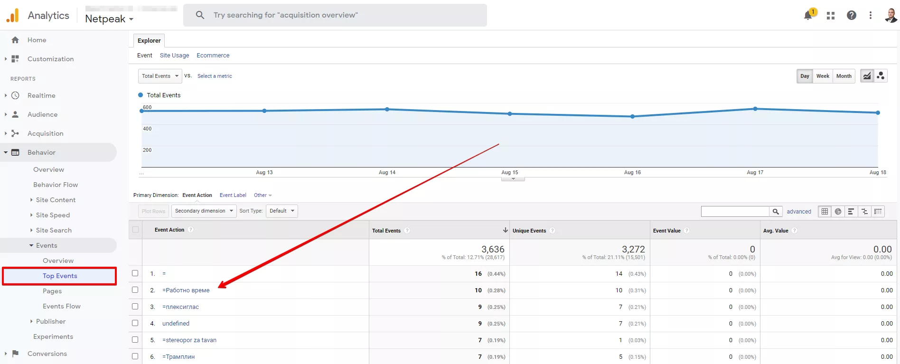Viewport: 900px width, 364px height.
Task: Open the three-dot options menu
Action: coord(871,15)
